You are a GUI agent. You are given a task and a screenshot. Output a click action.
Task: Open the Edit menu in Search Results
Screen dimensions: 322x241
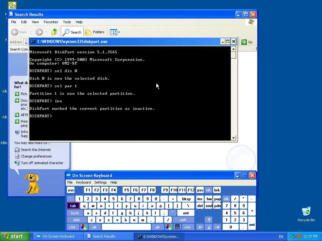click(24, 22)
